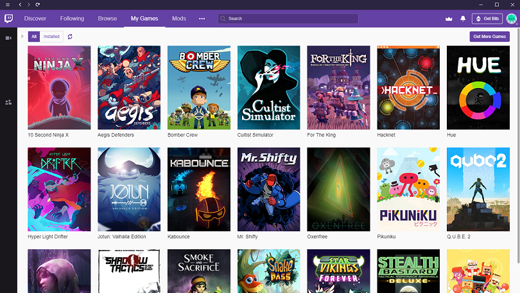520x293 pixels.
Task: Click the 'Bomber Crew' title text
Action: tap(182, 135)
